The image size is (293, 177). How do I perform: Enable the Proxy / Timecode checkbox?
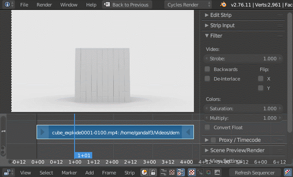point(213,140)
